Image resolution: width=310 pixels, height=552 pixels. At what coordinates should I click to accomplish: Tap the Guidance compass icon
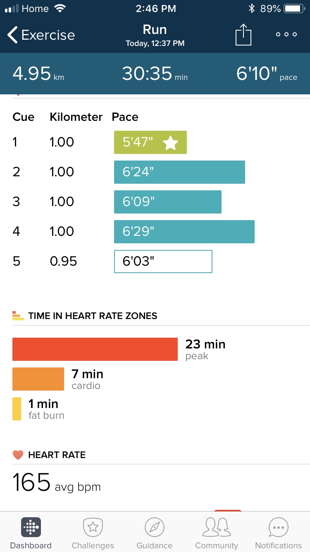[x=155, y=527]
